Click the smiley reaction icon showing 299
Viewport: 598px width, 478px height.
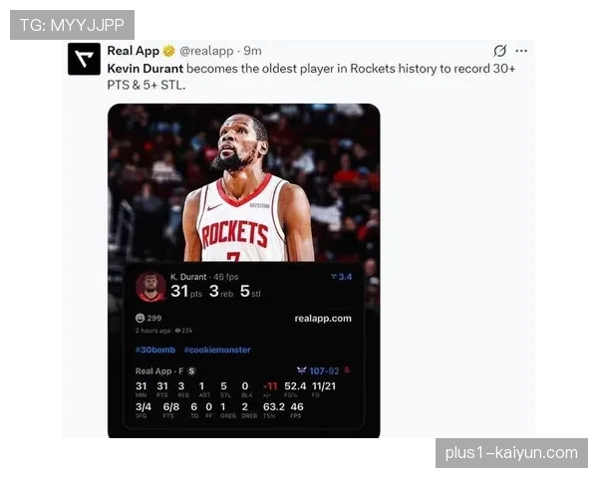coord(140,318)
